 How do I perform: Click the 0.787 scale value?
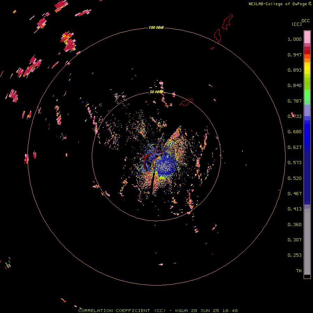click(295, 101)
